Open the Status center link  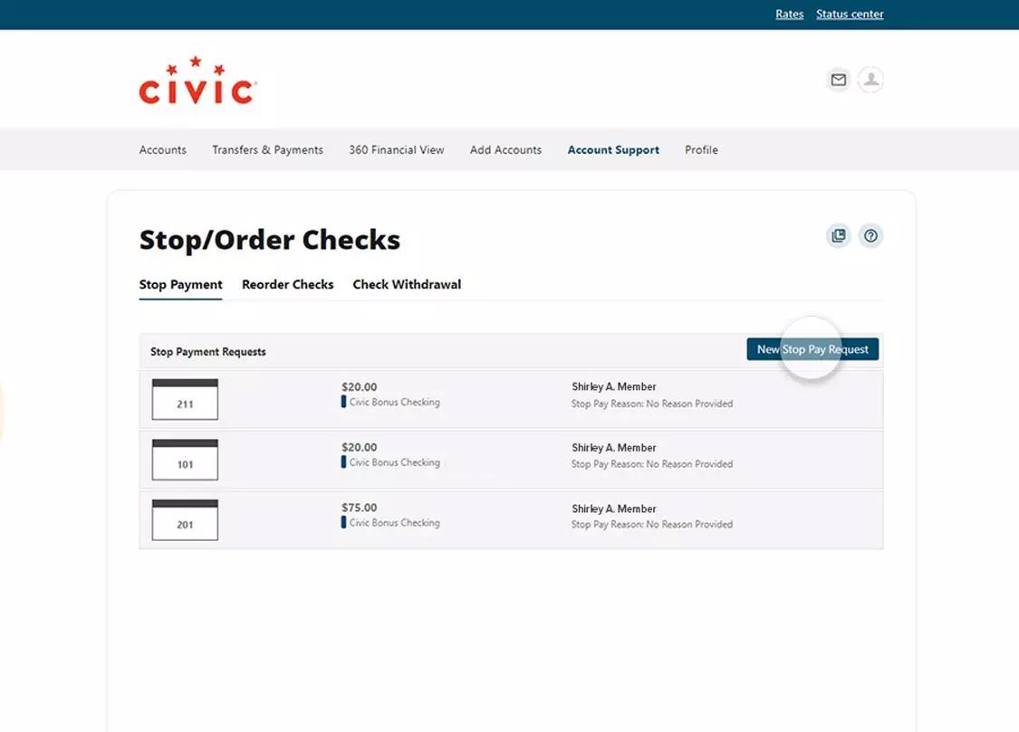coord(850,14)
